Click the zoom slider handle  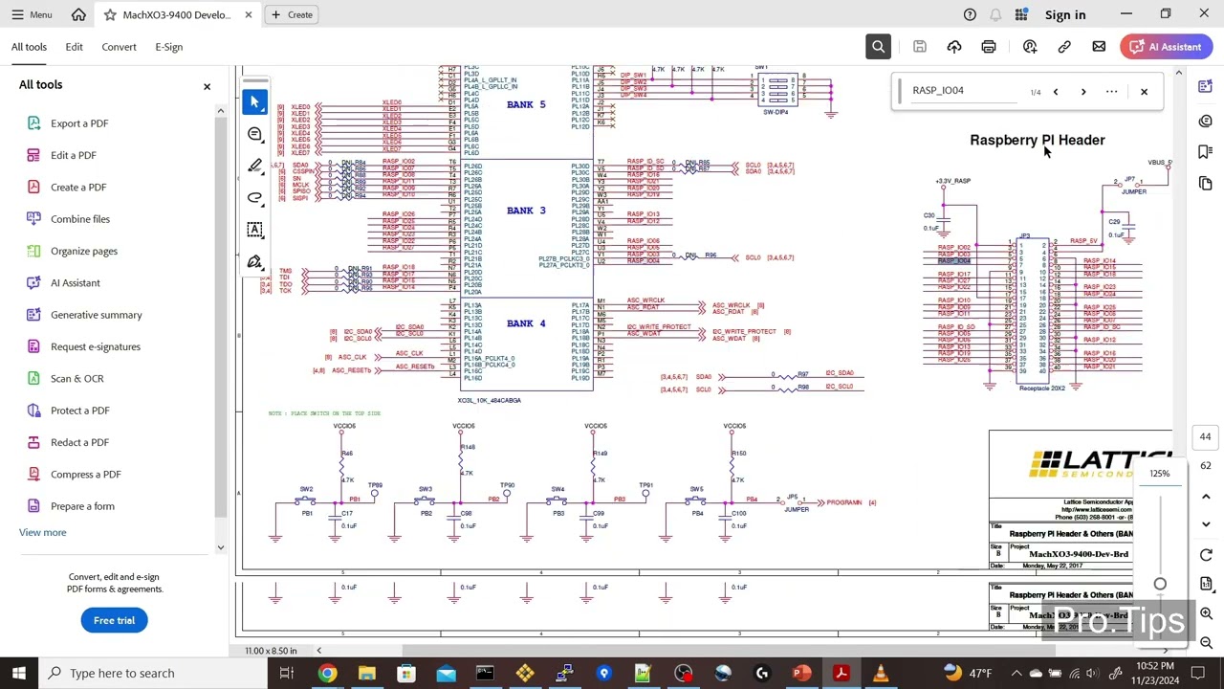tap(1160, 584)
